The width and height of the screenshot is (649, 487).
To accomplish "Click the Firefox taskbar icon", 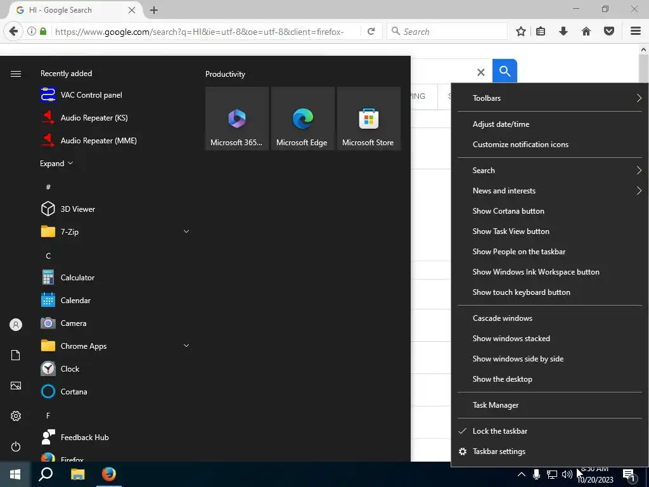I will pyautogui.click(x=109, y=474).
